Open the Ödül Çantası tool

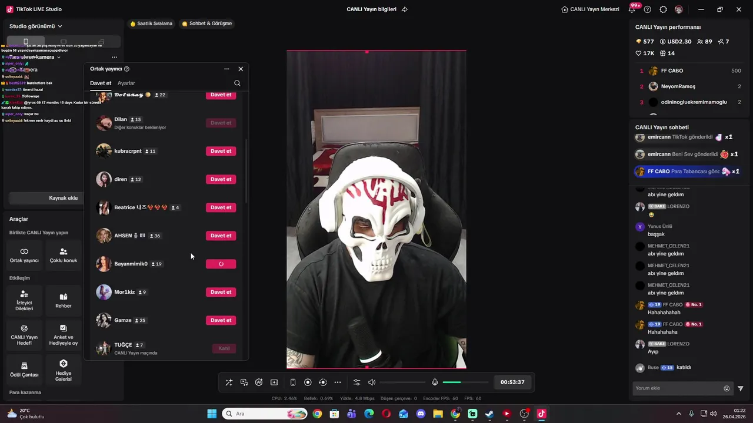[24, 370]
